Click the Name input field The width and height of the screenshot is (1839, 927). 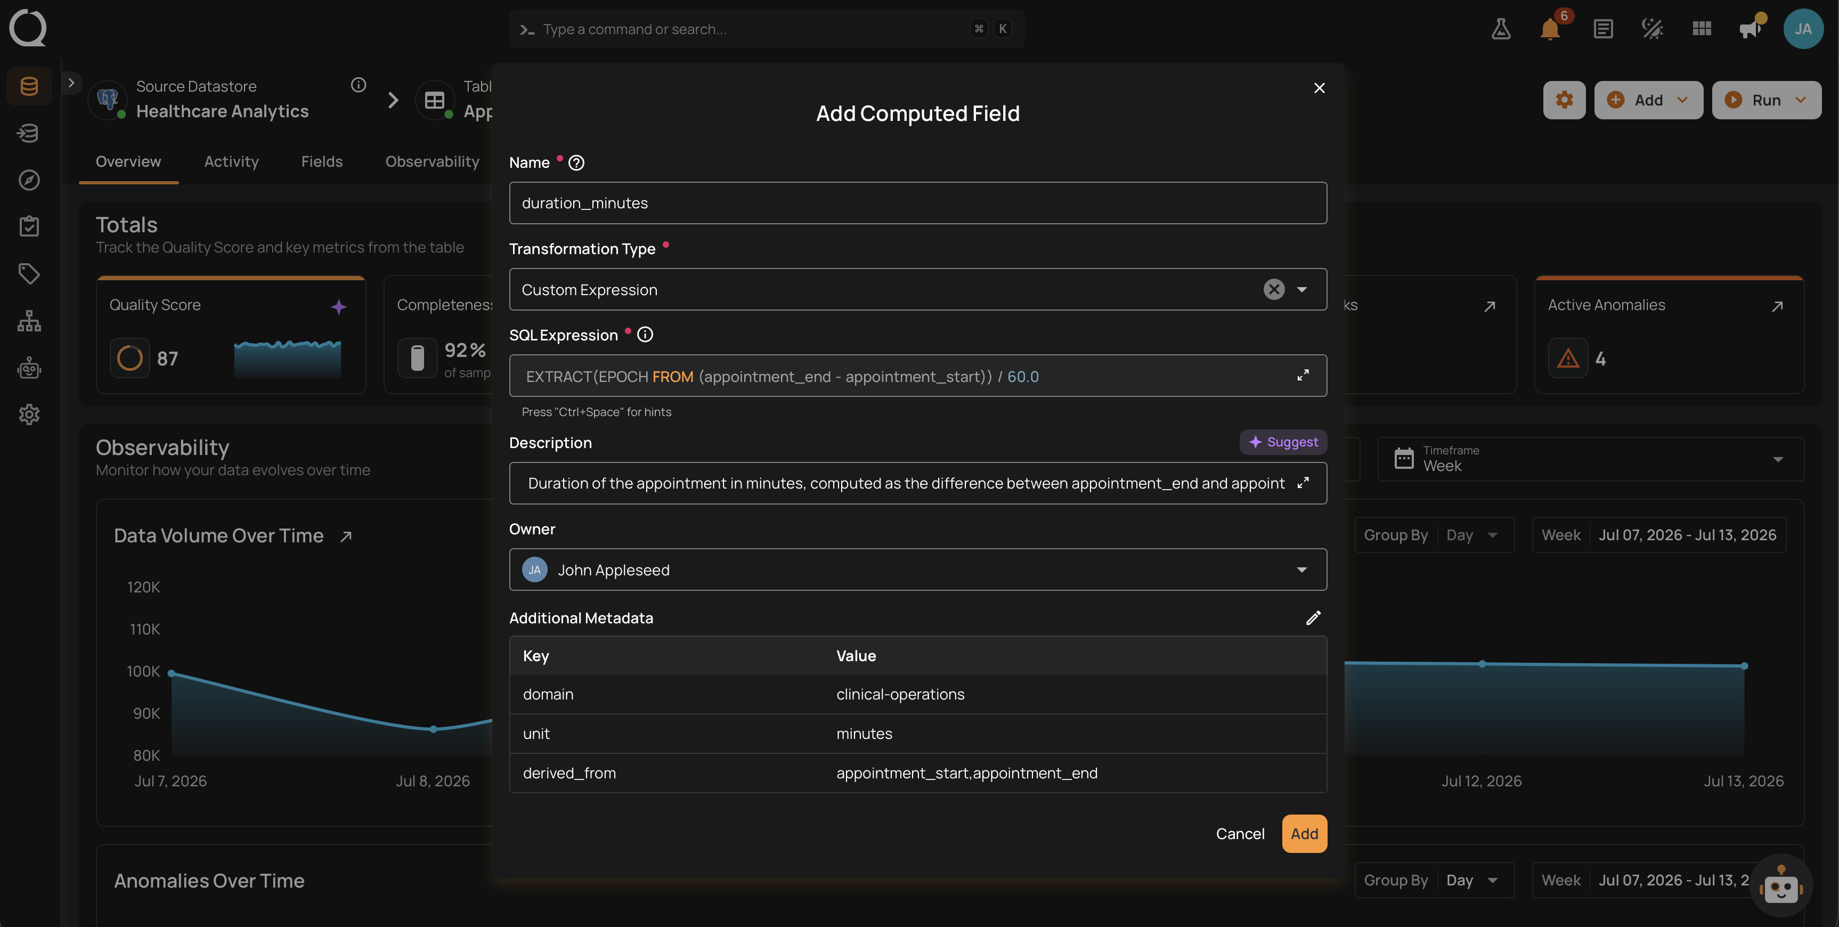click(x=917, y=203)
